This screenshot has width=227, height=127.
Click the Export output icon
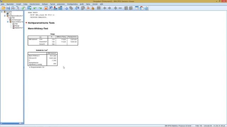[x=24, y=8]
